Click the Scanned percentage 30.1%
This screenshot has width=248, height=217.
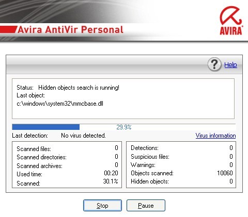(x=111, y=181)
